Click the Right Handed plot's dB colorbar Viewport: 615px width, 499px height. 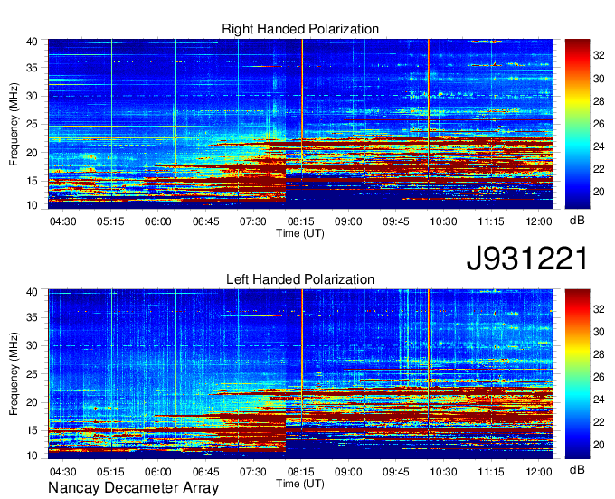tap(577, 124)
